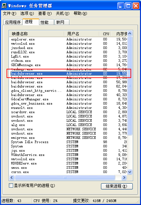Viewport: 141px width, 205px height.
Task: Click the 提交更改 416M / 2460M status
Action: click(94, 201)
